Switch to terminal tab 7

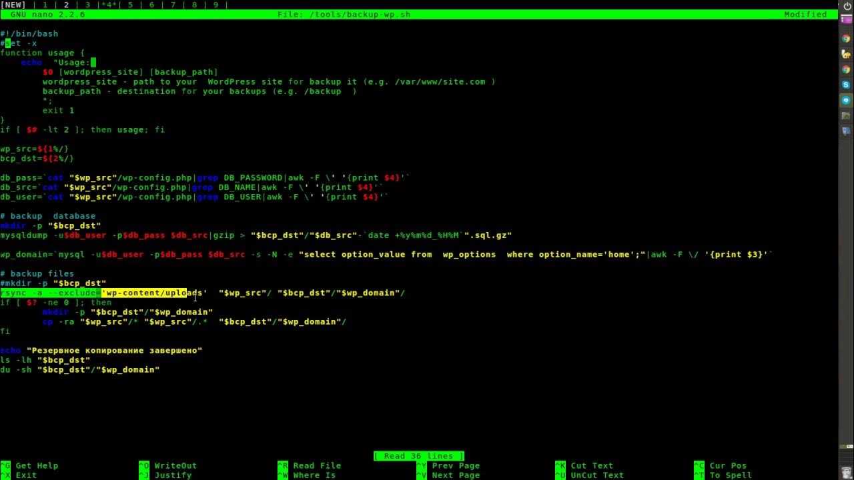click(x=173, y=5)
